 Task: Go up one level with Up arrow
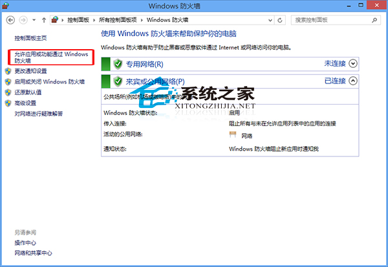click(44, 20)
